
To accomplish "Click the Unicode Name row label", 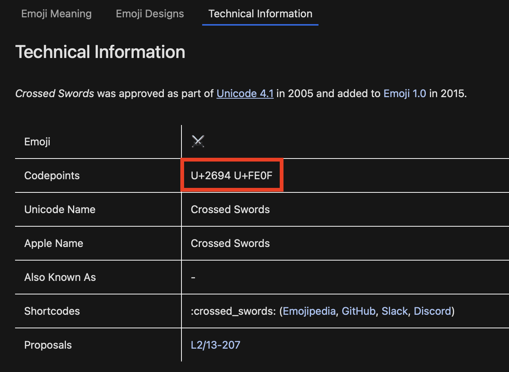I will coord(60,209).
